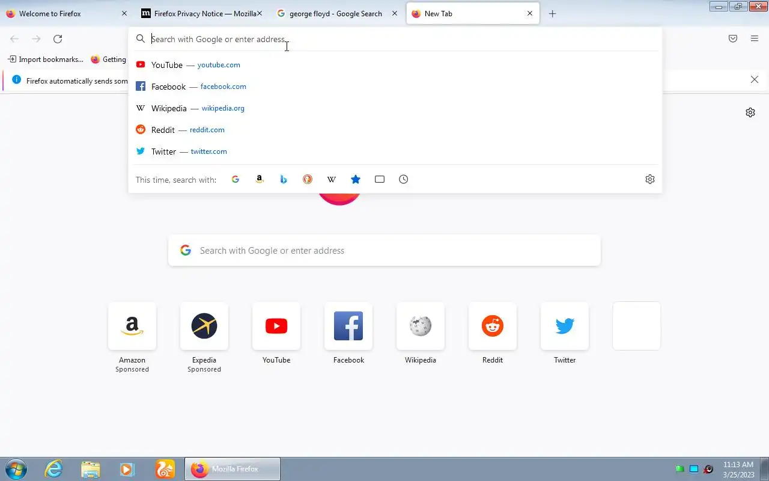769x481 pixels.
Task: Choose Reddit suggestion in address dropdown
Action: point(395,130)
